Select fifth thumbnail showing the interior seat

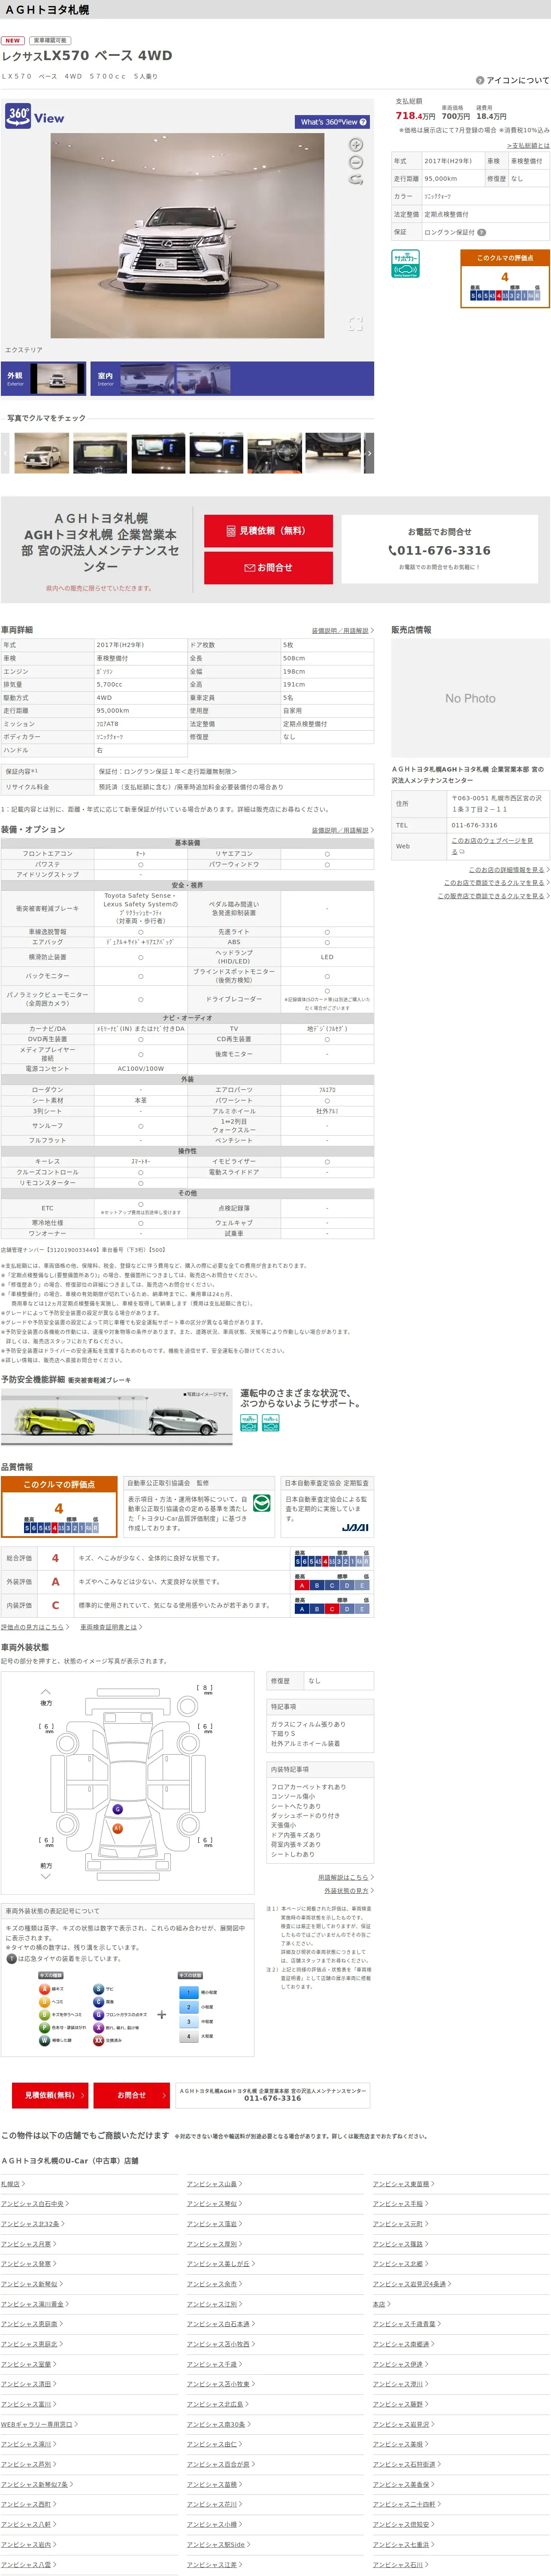[x=274, y=453]
